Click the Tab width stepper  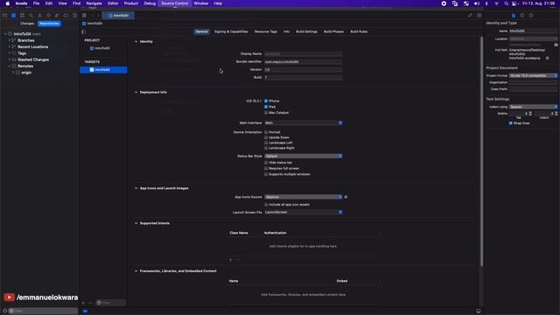click(x=530, y=114)
